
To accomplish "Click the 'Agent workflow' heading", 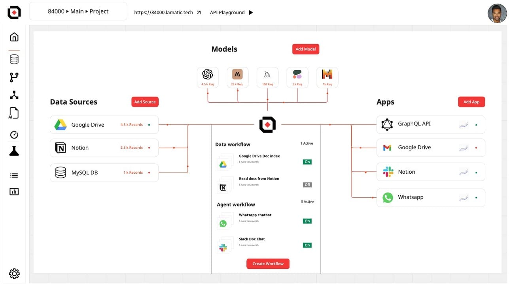I will pyautogui.click(x=236, y=204).
